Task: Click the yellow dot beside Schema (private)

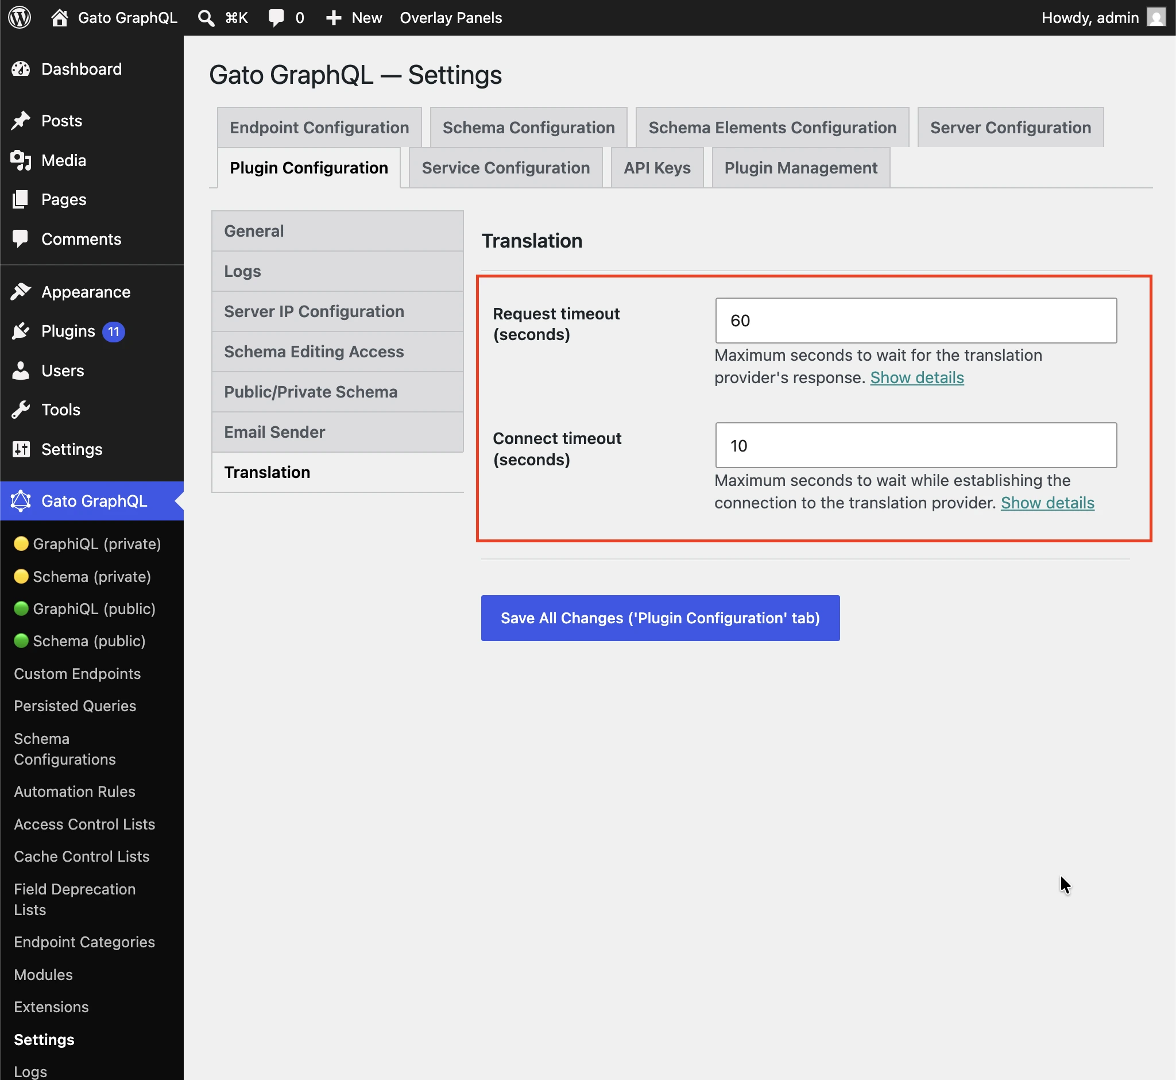Action: point(21,576)
